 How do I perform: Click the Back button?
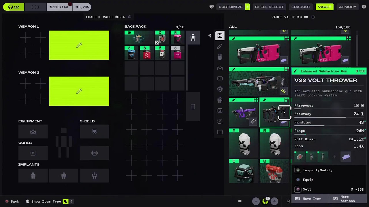(12, 202)
